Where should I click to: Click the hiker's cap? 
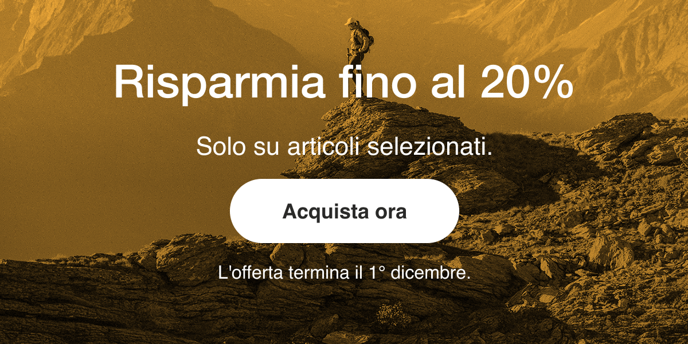coord(349,21)
